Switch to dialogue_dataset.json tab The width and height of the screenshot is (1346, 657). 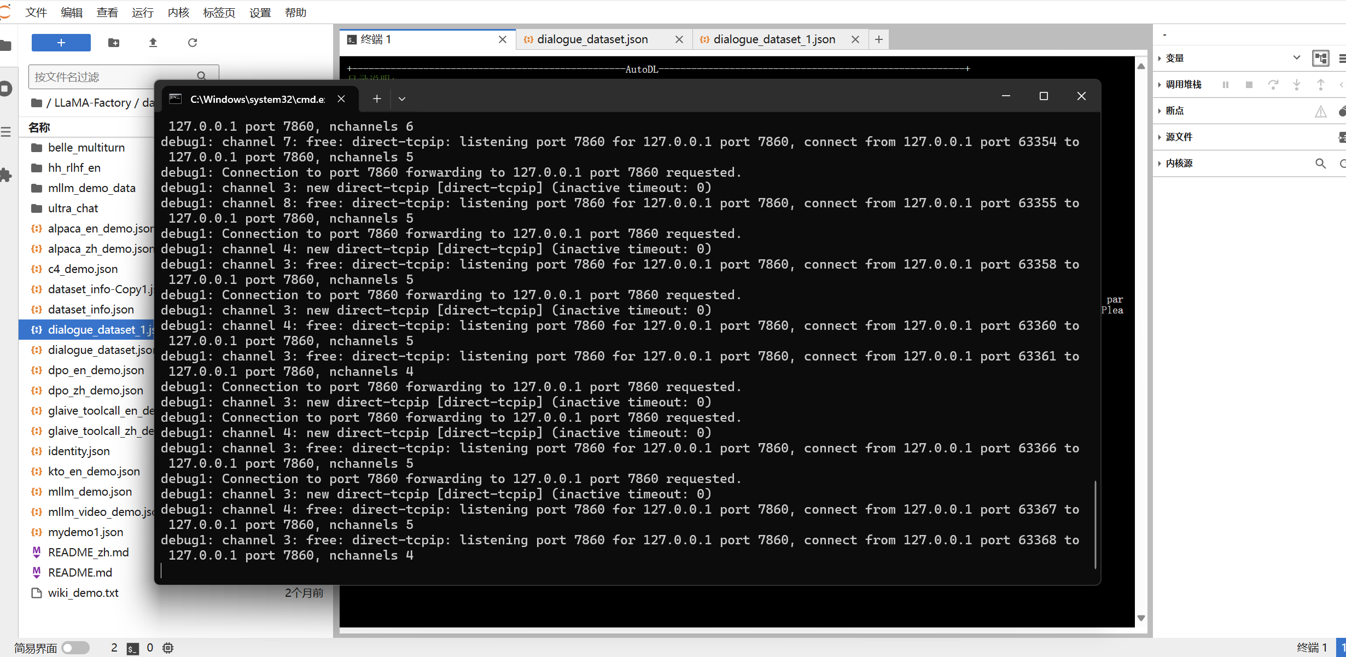tap(592, 39)
